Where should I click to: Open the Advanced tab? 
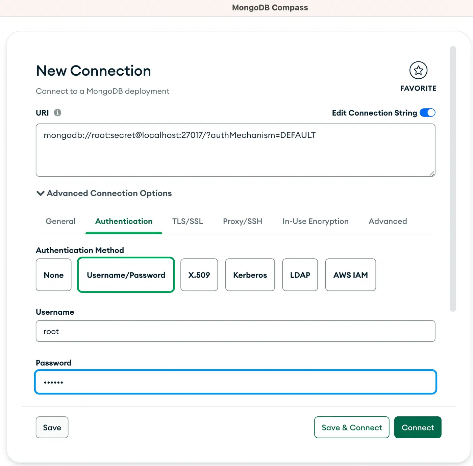coord(388,221)
